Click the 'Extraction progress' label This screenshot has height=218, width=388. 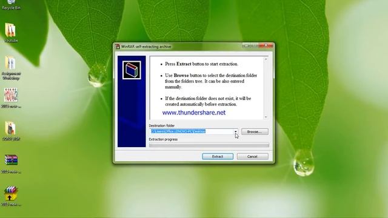pyautogui.click(x=163, y=139)
